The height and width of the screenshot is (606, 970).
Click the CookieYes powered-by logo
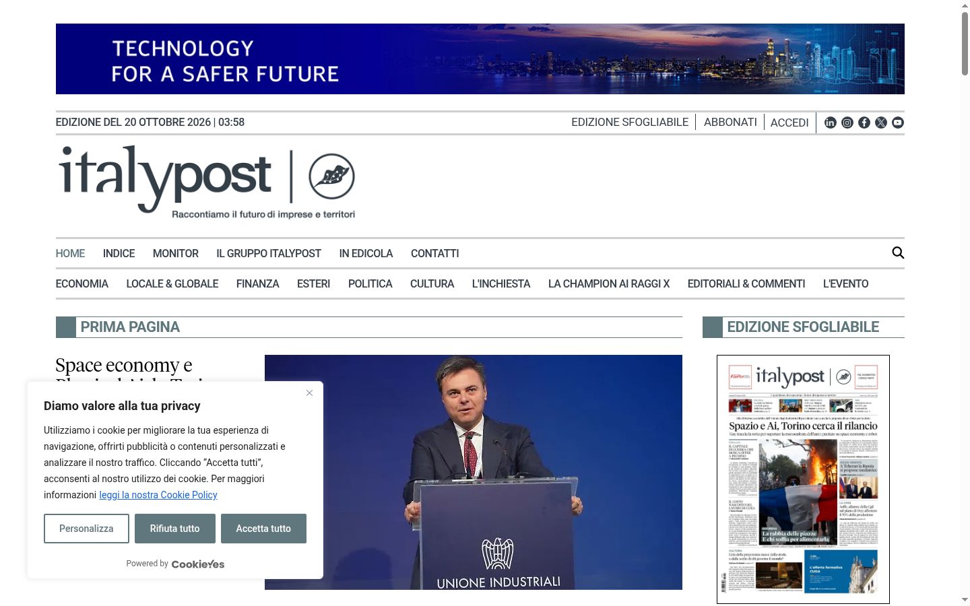(198, 564)
